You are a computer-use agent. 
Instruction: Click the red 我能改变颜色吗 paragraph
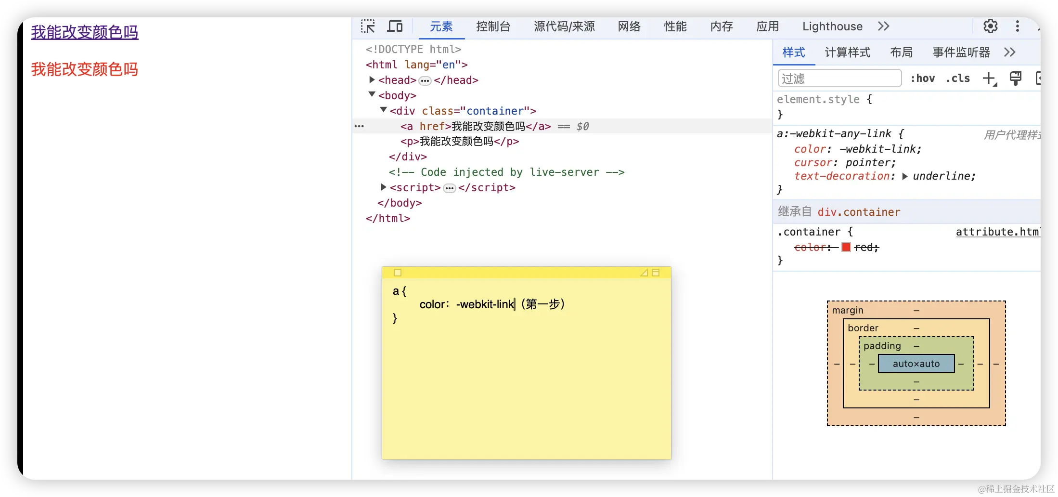pos(85,69)
